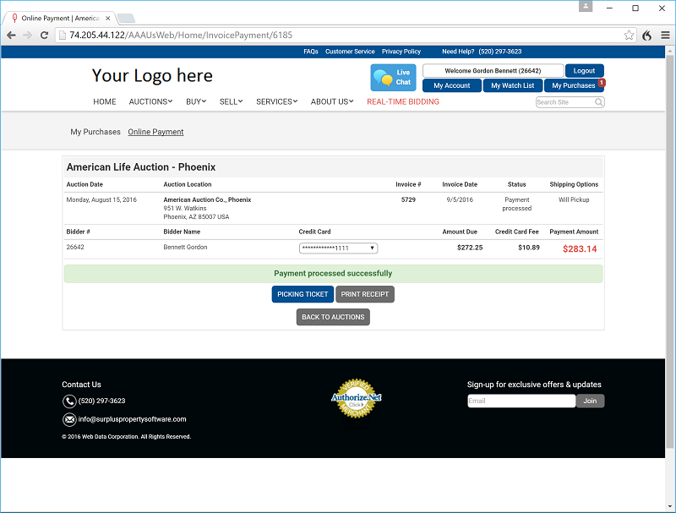The width and height of the screenshot is (676, 513).
Task: Click the newsletter Email field
Action: coord(521,401)
